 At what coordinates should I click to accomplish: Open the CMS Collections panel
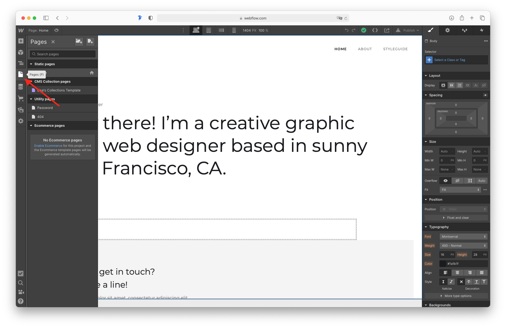coord(21,86)
